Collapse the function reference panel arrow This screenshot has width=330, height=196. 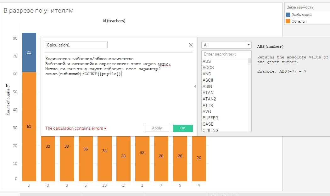(195, 86)
